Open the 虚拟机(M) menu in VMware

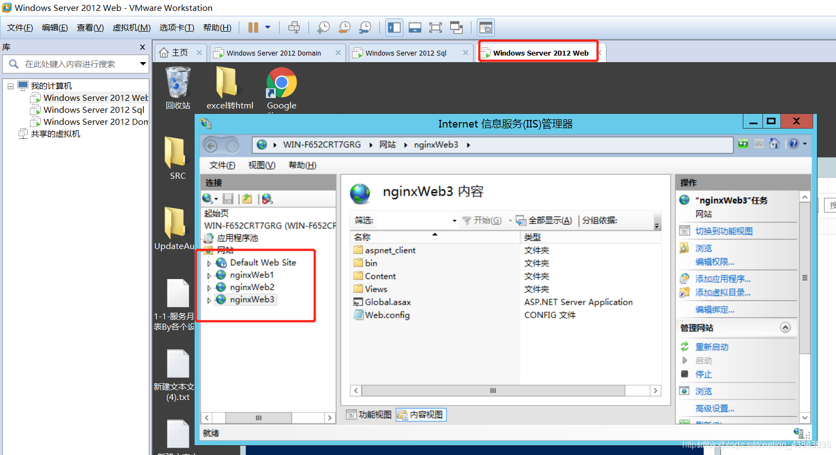point(131,28)
